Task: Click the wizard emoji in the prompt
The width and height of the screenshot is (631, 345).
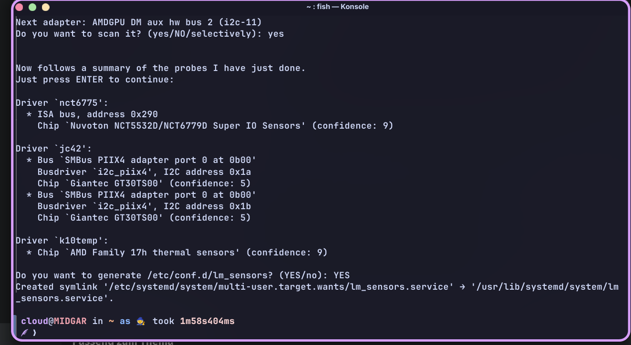Action: pyautogui.click(x=140, y=321)
